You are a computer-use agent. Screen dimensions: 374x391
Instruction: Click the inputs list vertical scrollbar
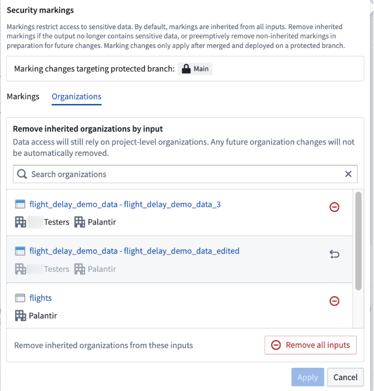point(359,240)
